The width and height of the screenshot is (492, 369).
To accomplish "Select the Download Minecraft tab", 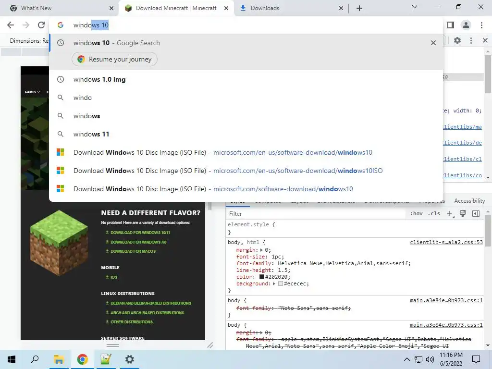I will (x=176, y=8).
